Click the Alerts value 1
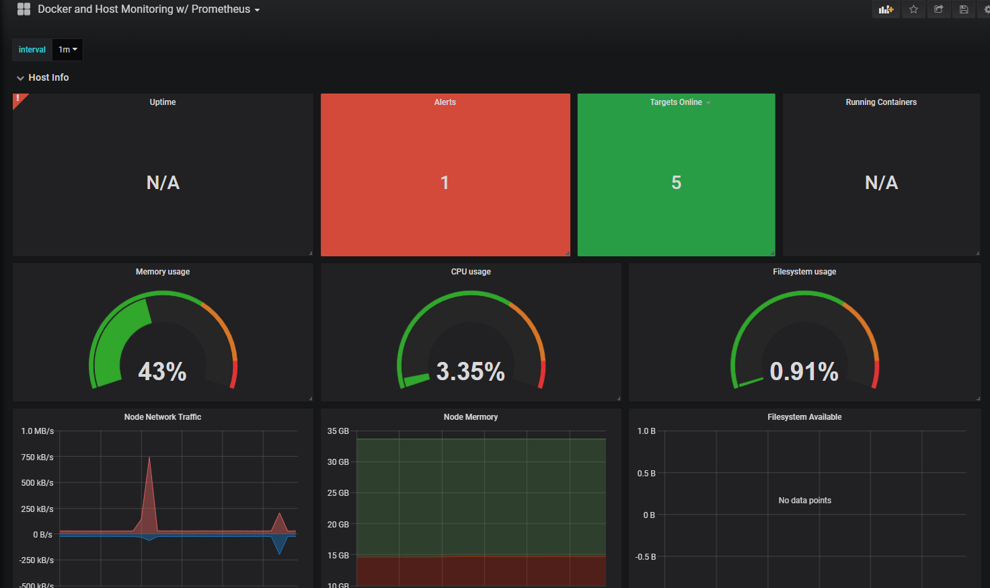990x588 pixels. [445, 182]
